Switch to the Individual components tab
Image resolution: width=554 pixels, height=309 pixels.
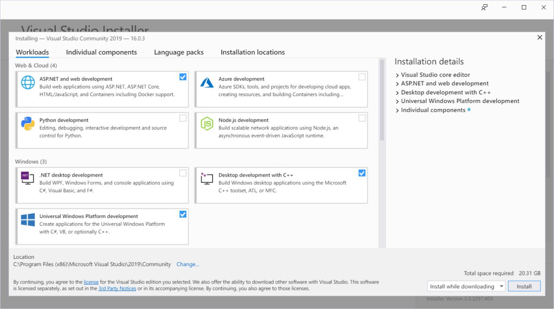pos(101,52)
